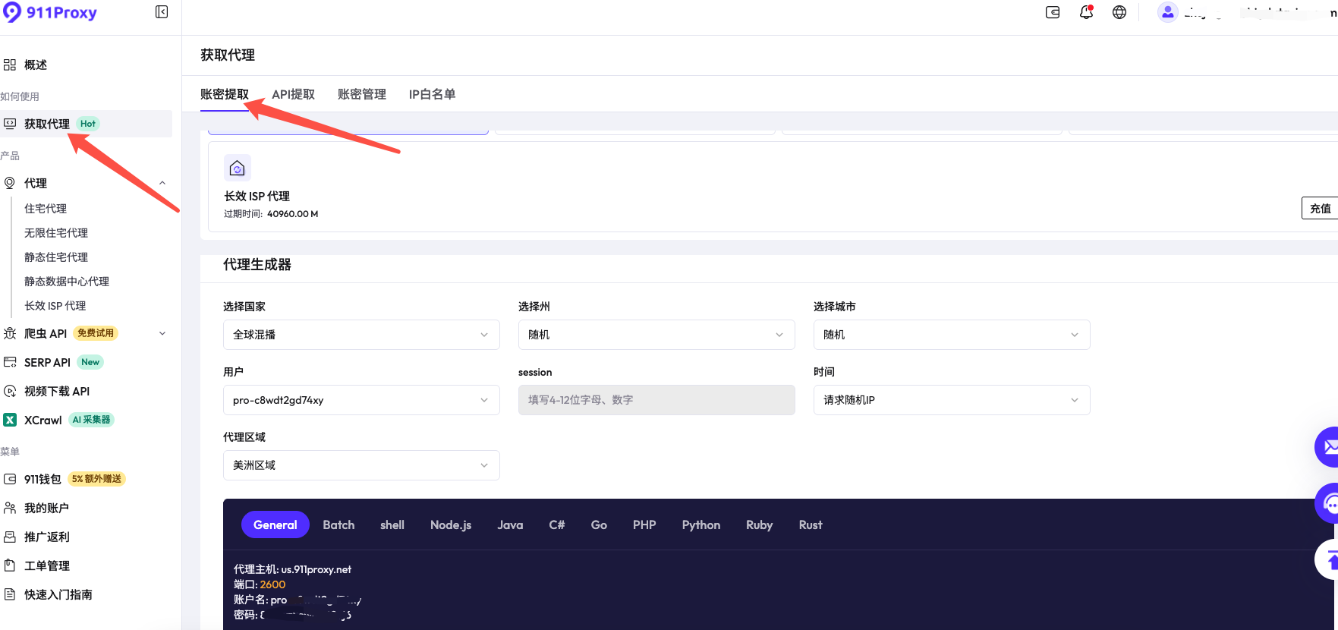The height and width of the screenshot is (630, 1338).
Task: Click the 工单管理 clipboard icon
Action: click(x=10, y=565)
